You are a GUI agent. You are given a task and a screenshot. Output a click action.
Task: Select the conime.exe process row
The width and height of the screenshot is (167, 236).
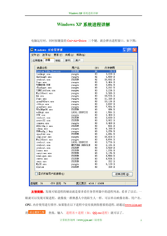tap(76, 123)
